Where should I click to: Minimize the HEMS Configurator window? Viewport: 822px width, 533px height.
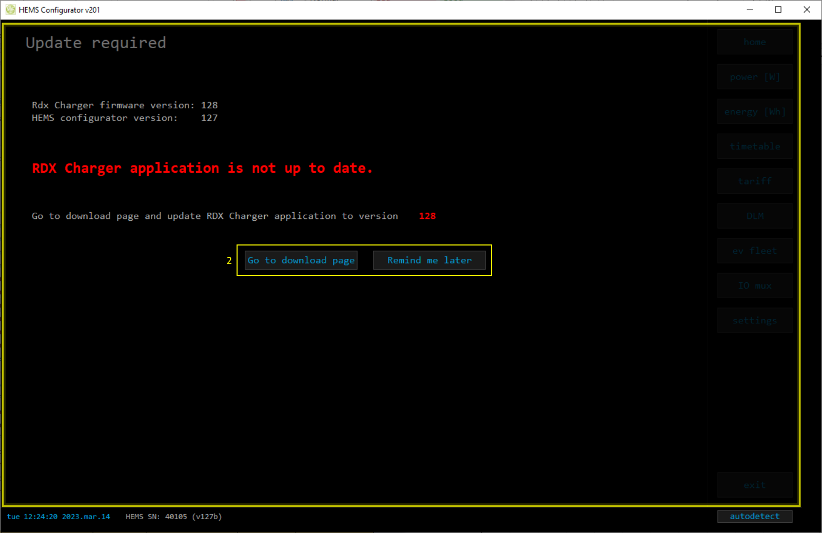pos(750,10)
